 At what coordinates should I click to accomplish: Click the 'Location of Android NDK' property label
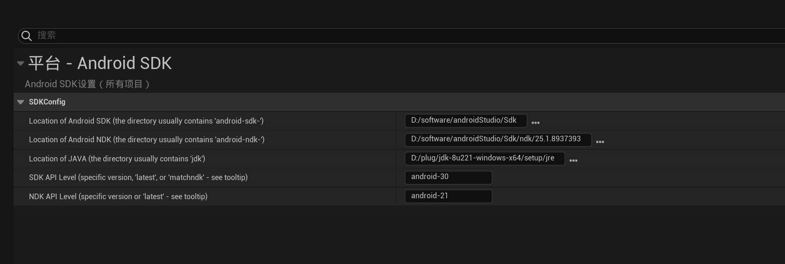[147, 140]
